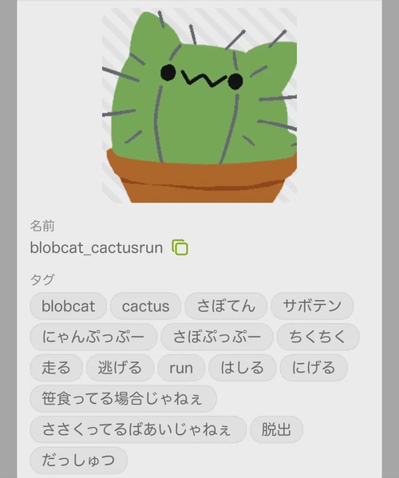399x478 pixels.
Task: Click the emoji name text blobcat_cactusrun
Action: click(97, 247)
